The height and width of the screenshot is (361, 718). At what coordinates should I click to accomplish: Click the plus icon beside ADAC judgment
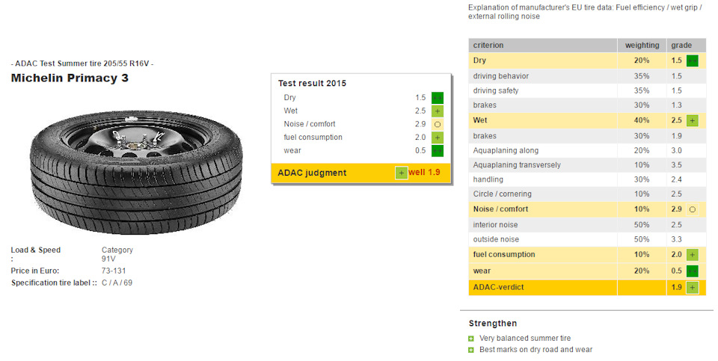pyautogui.click(x=401, y=173)
